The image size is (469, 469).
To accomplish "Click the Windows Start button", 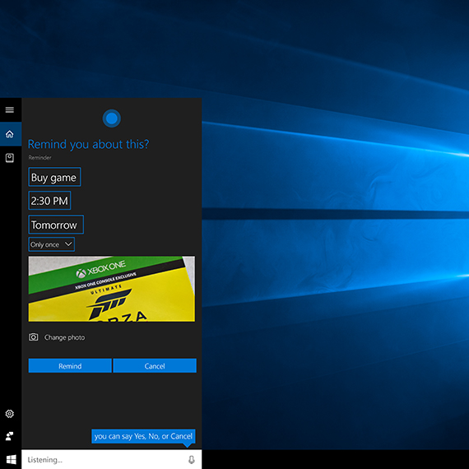I will pos(11,459).
